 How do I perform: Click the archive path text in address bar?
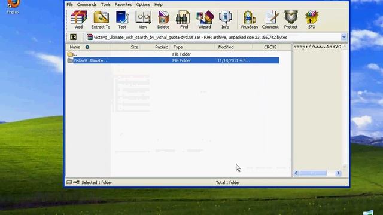[x=190, y=37]
